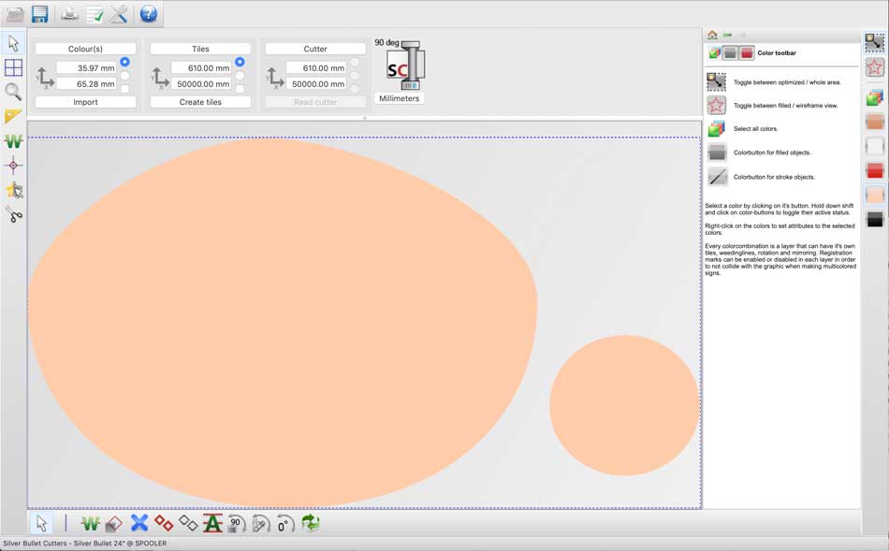The width and height of the screenshot is (889, 551).
Task: Pick the black color swatch in right strip
Action: tap(874, 220)
